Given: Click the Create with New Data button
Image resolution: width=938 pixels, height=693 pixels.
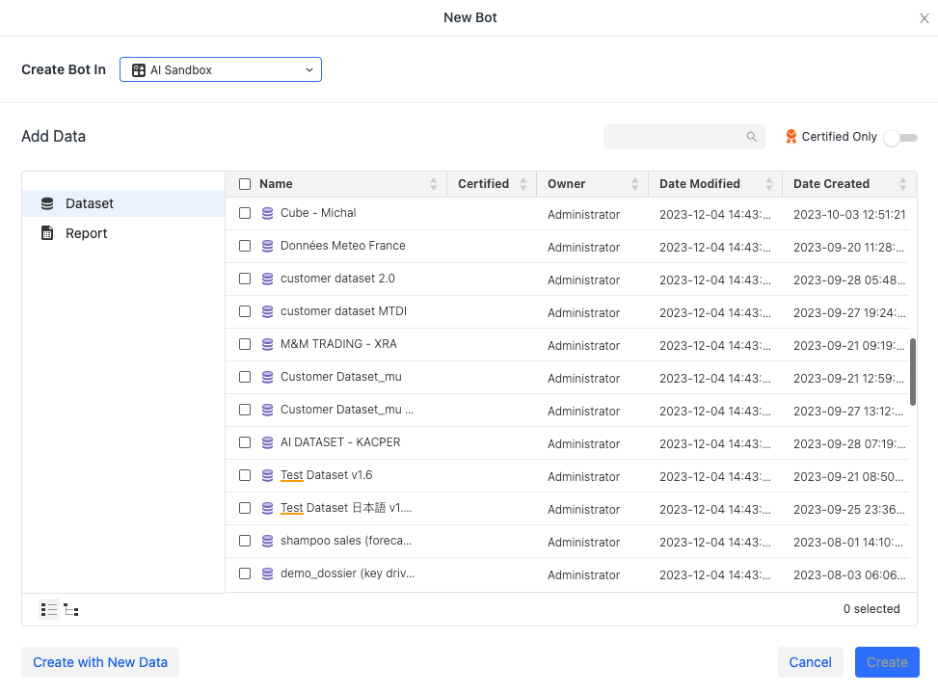Looking at the screenshot, I should click(100, 662).
